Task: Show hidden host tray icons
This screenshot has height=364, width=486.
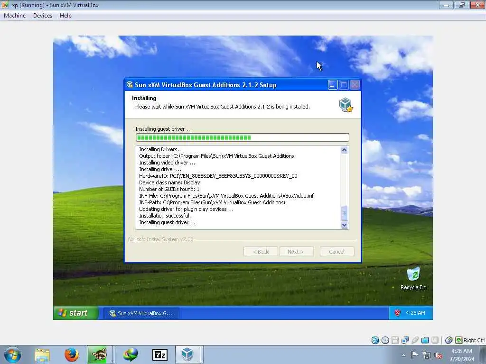Action: tap(403, 355)
